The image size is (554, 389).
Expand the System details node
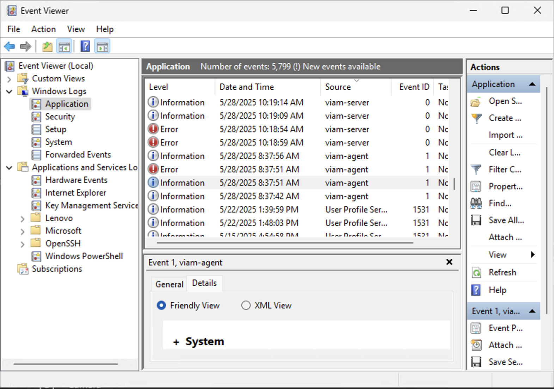click(x=176, y=342)
